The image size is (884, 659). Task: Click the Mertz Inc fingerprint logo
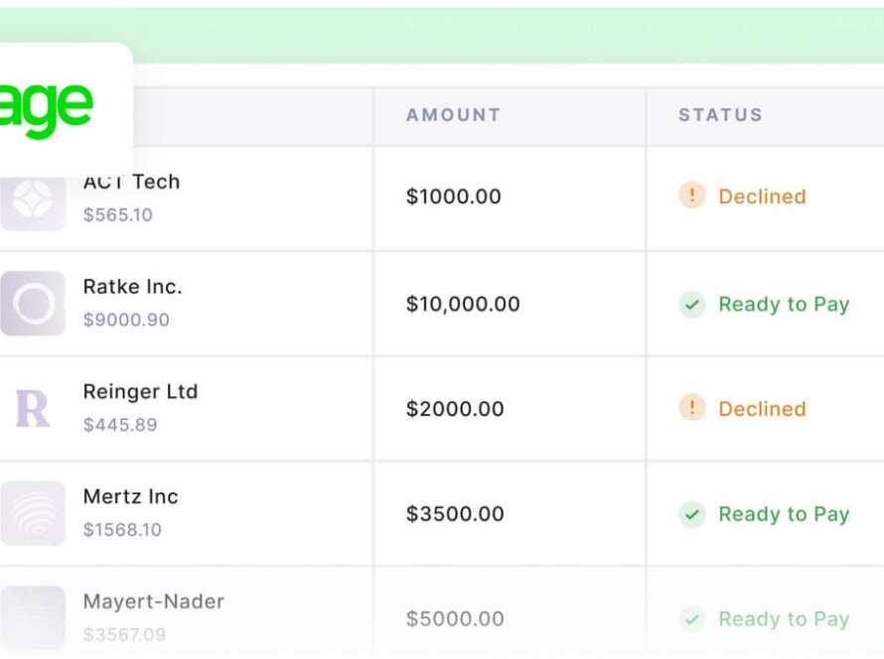click(33, 513)
